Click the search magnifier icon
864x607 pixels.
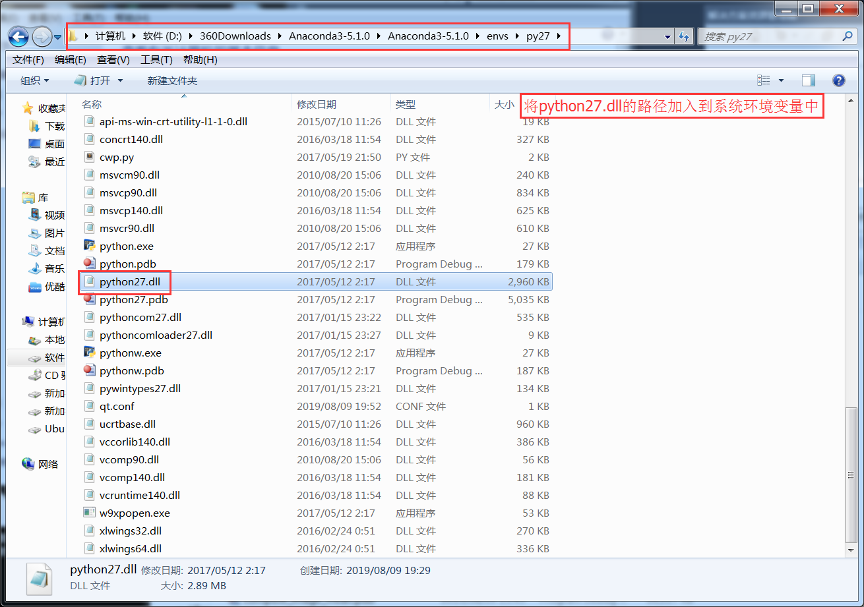tap(847, 36)
